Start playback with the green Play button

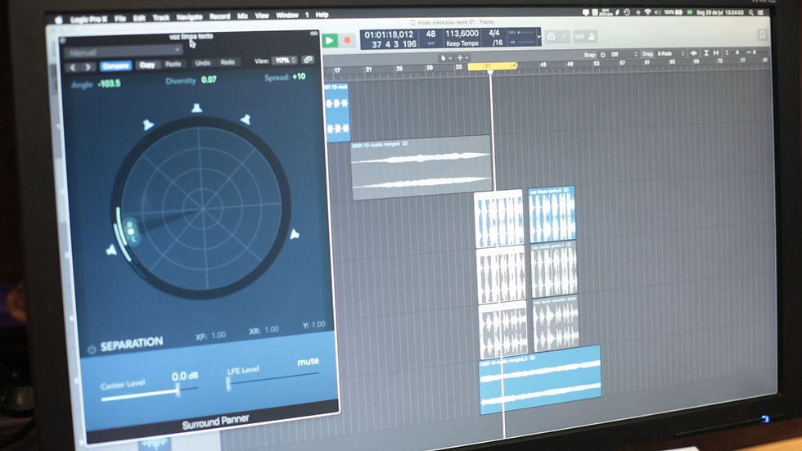(x=330, y=40)
